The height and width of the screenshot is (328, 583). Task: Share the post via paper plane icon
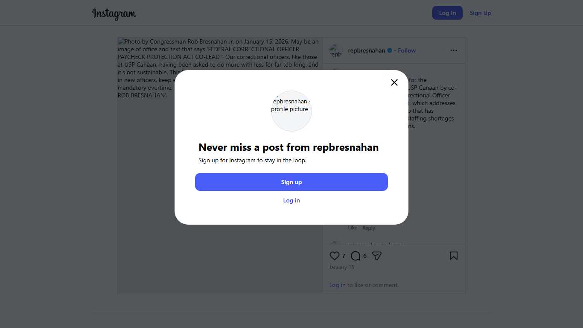pyautogui.click(x=376, y=256)
